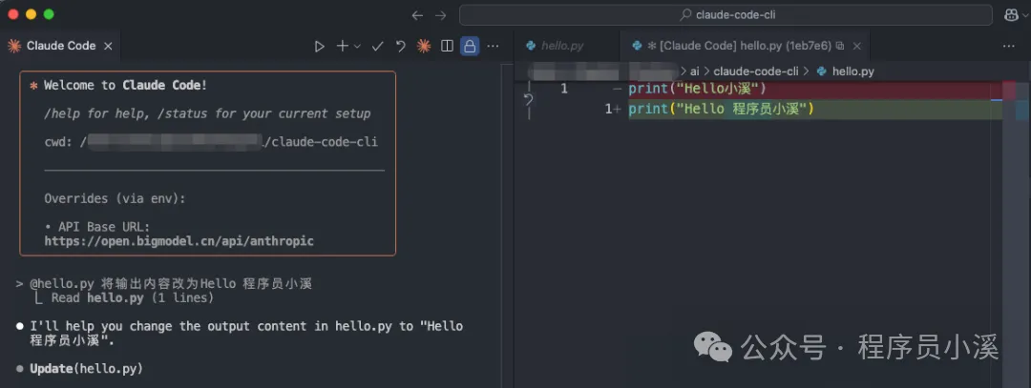Click the Python file icon on hello.py tab
This screenshot has height=388, width=1031.
(530, 46)
